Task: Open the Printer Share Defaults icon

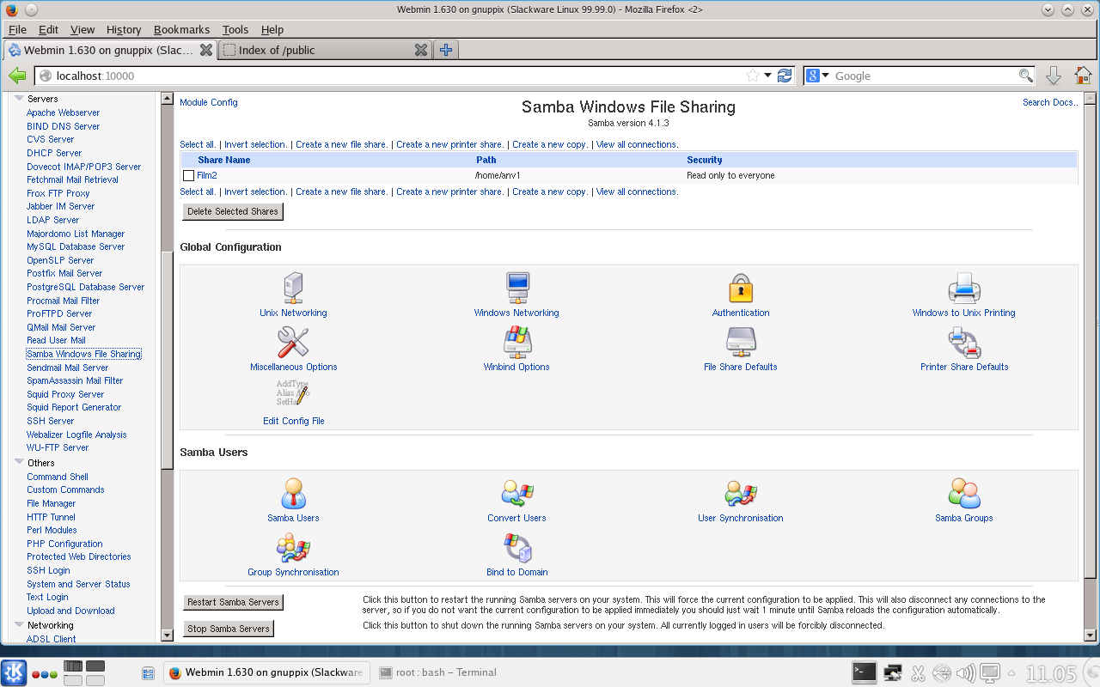Action: point(964,342)
